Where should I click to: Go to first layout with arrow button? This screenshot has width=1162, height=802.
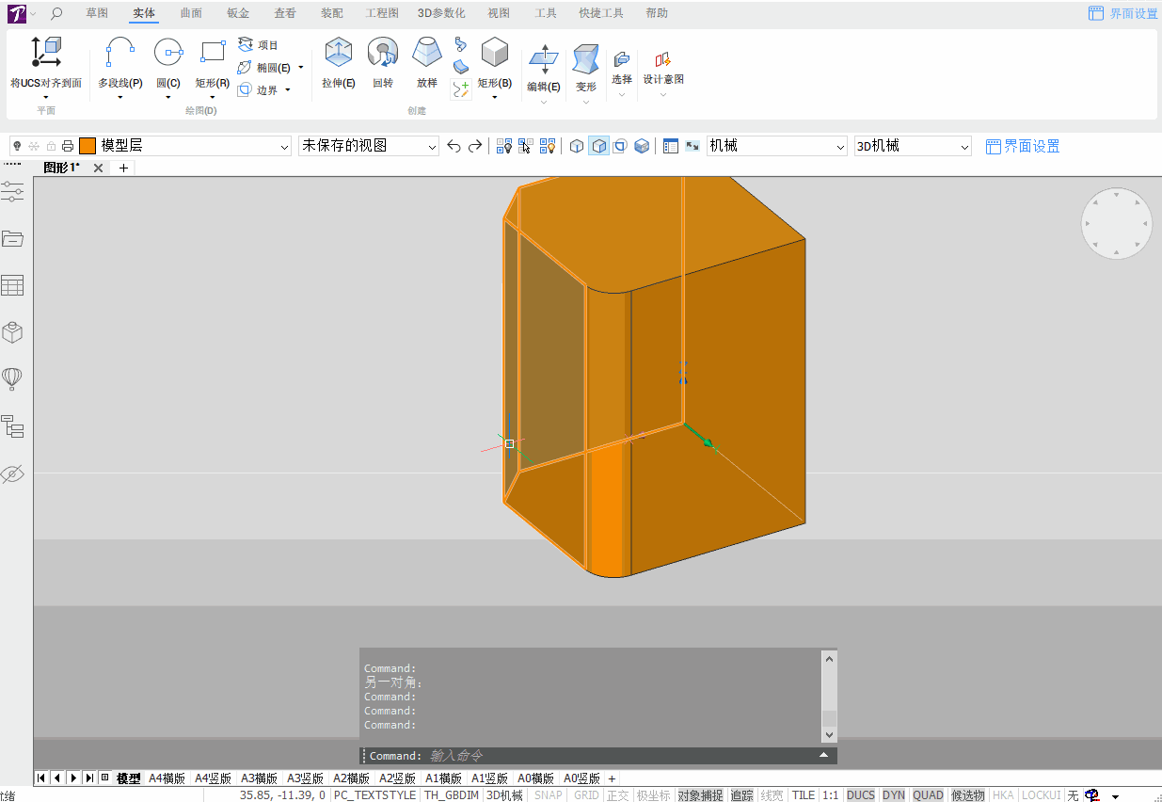point(41,778)
